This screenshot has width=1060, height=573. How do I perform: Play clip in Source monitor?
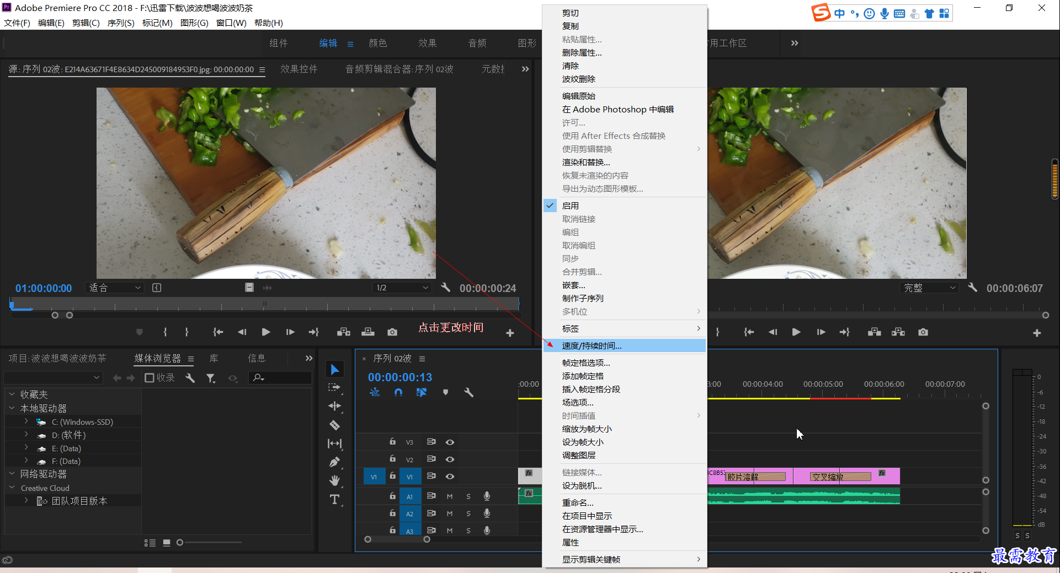coord(266,332)
